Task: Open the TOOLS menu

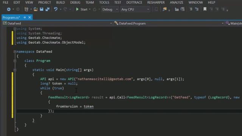Action: pos(104,3)
